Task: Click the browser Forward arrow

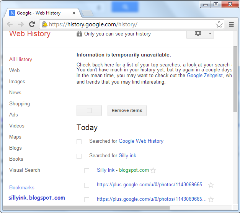Action: pyautogui.click(x=21, y=24)
